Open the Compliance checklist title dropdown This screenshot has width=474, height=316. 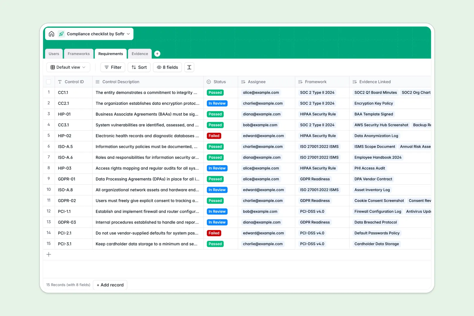pos(128,34)
